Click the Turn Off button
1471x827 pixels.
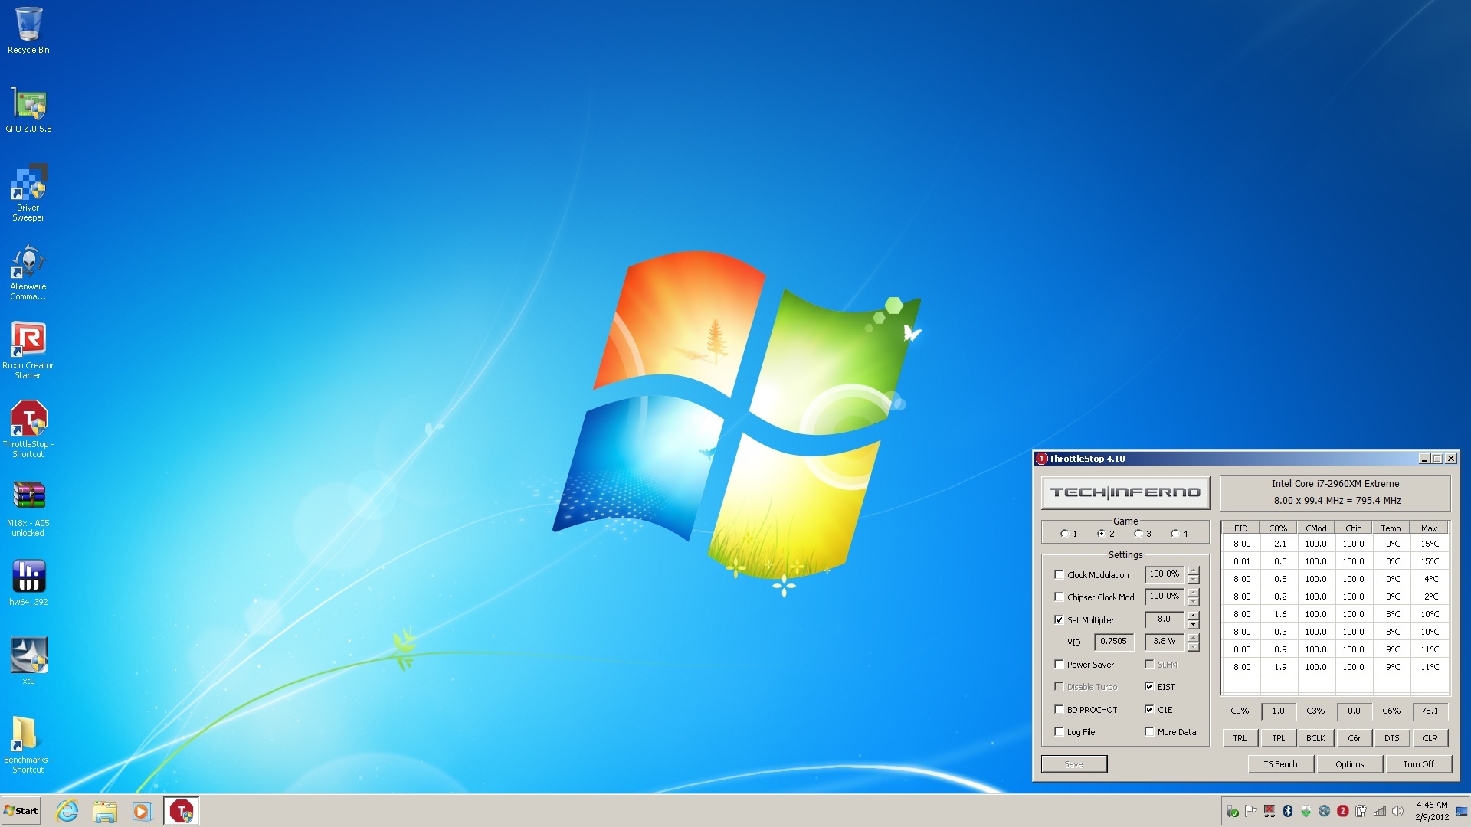pos(1418,764)
